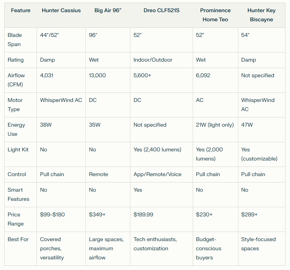290x270 pixels.
Task: Select the Airflow (CFM) row label
Action: [16, 80]
